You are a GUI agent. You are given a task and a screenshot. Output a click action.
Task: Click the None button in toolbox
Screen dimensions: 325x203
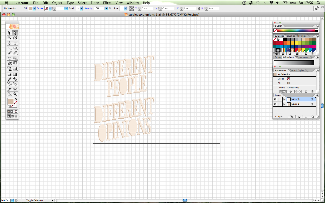[16, 112]
